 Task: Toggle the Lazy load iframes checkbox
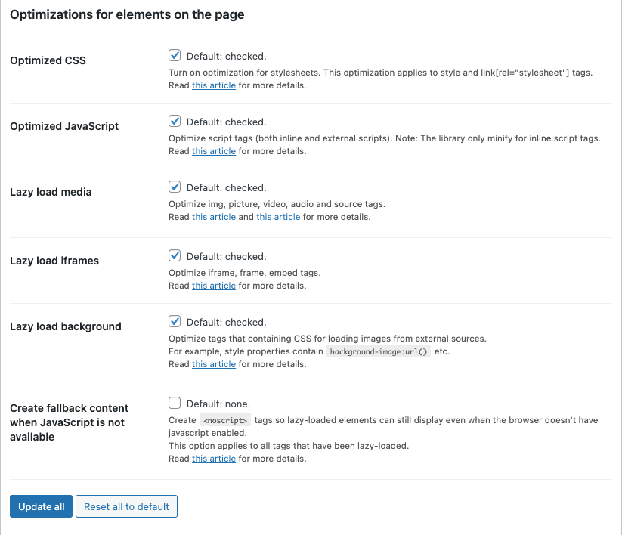click(x=175, y=255)
